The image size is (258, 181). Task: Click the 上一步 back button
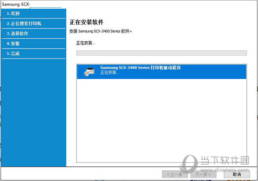point(175,174)
